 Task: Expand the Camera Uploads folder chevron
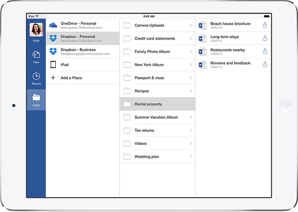click(x=191, y=25)
